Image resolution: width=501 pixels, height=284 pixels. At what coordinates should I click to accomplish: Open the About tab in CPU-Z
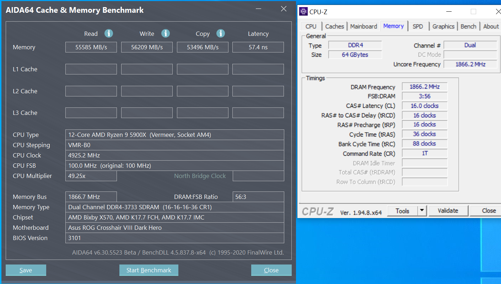click(x=491, y=26)
